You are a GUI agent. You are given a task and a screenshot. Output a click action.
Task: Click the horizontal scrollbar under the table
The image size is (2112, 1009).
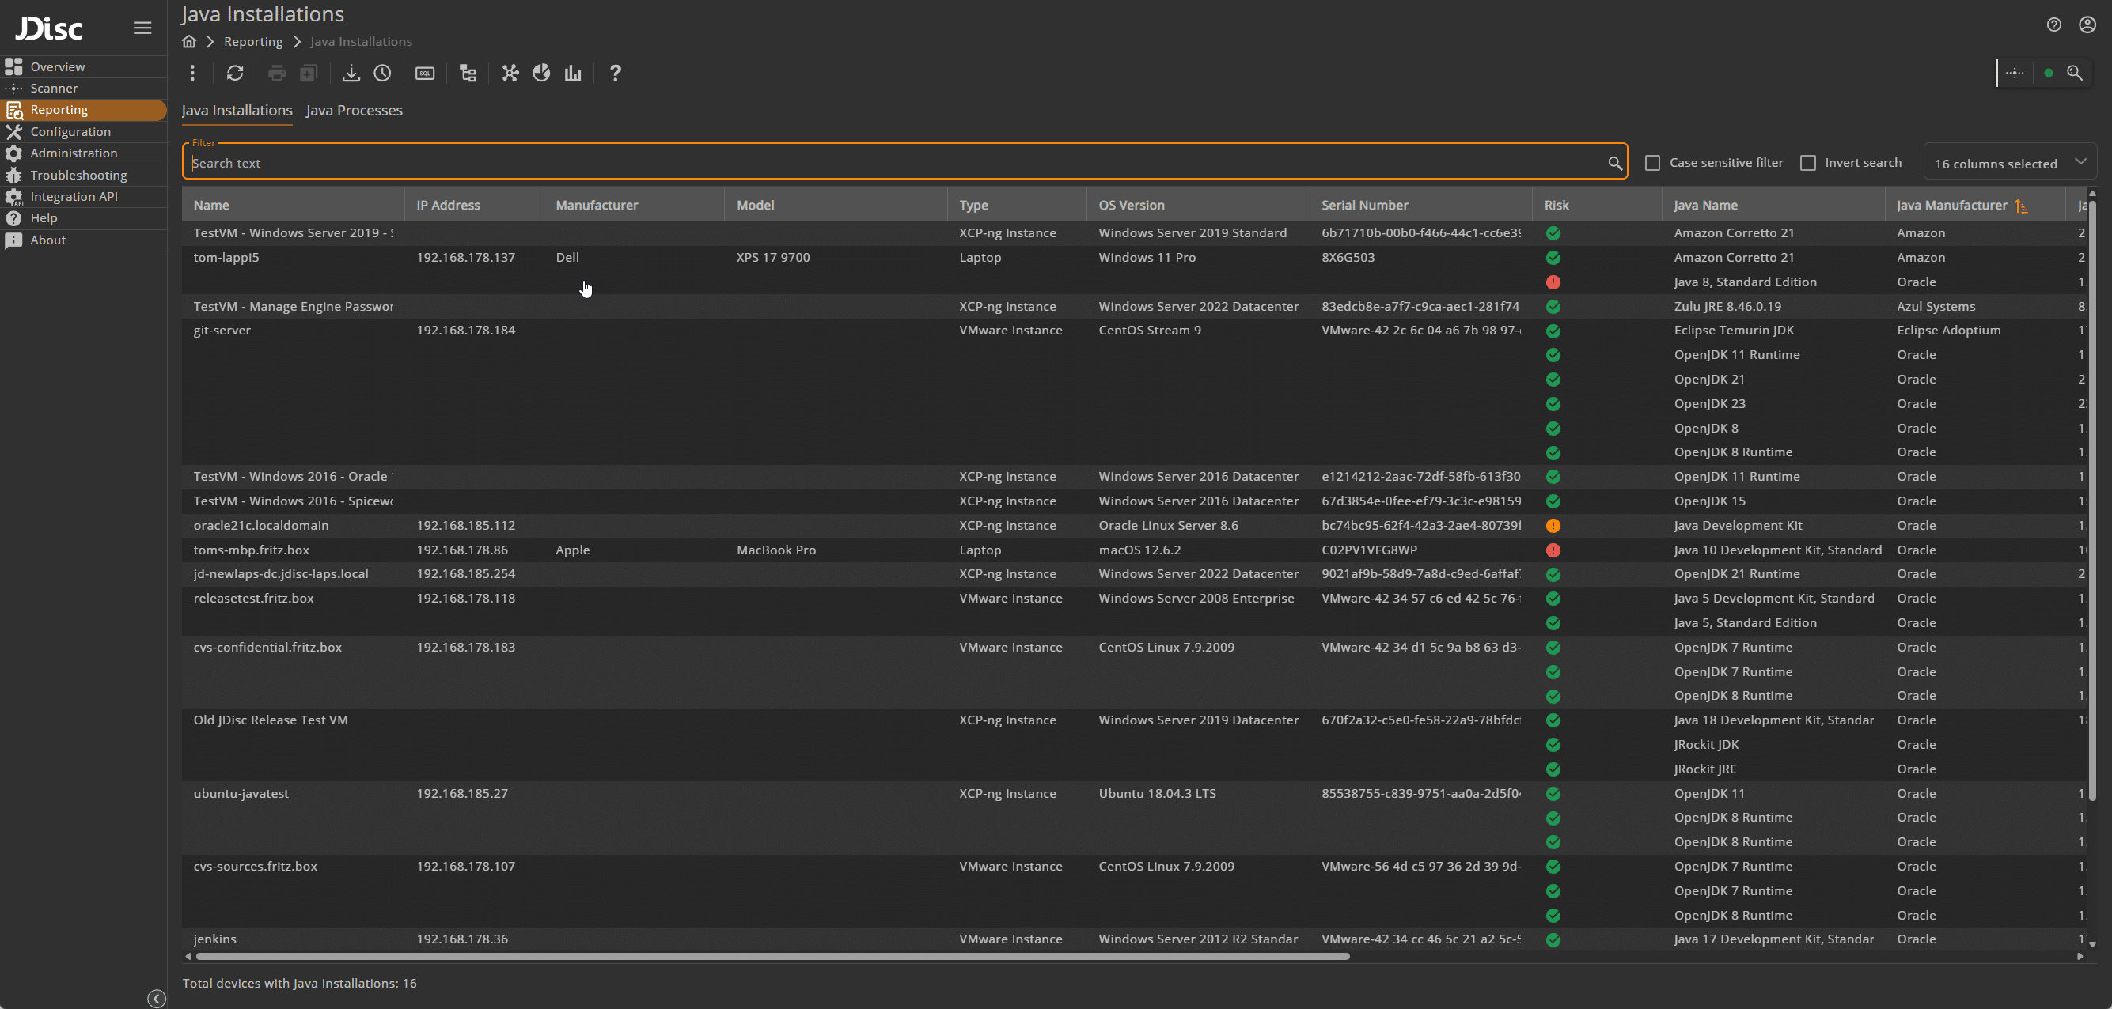(772, 956)
